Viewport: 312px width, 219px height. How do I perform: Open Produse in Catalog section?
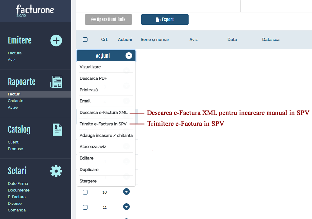point(15,149)
